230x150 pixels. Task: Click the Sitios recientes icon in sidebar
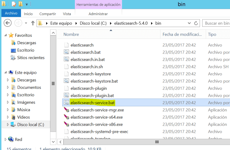[13, 58]
